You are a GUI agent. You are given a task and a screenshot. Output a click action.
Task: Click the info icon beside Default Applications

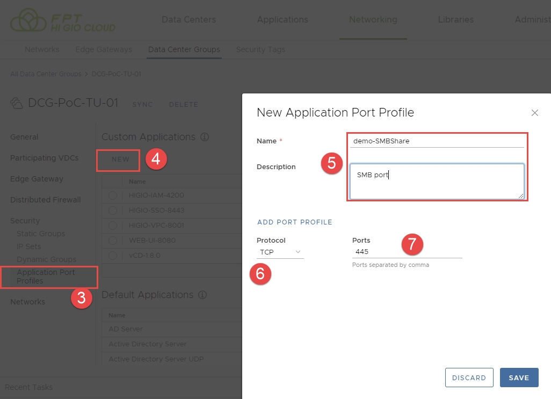pos(202,295)
